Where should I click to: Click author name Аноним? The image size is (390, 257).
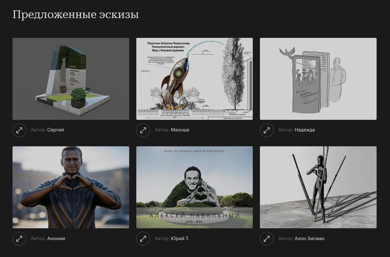click(x=56, y=238)
